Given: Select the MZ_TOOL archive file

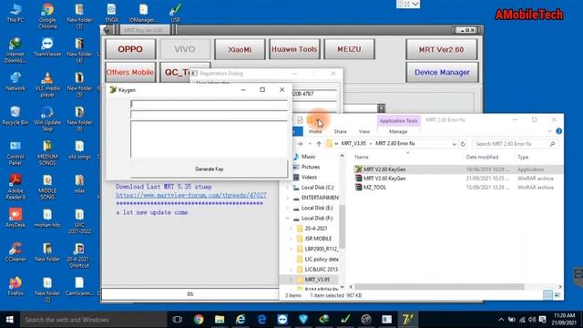Looking at the screenshot, I should pos(374,188).
